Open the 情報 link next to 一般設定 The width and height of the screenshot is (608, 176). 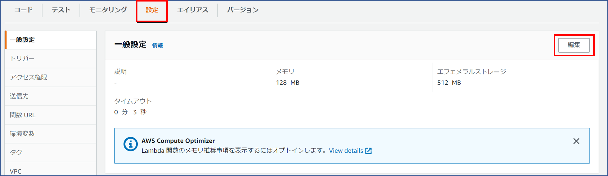157,45
